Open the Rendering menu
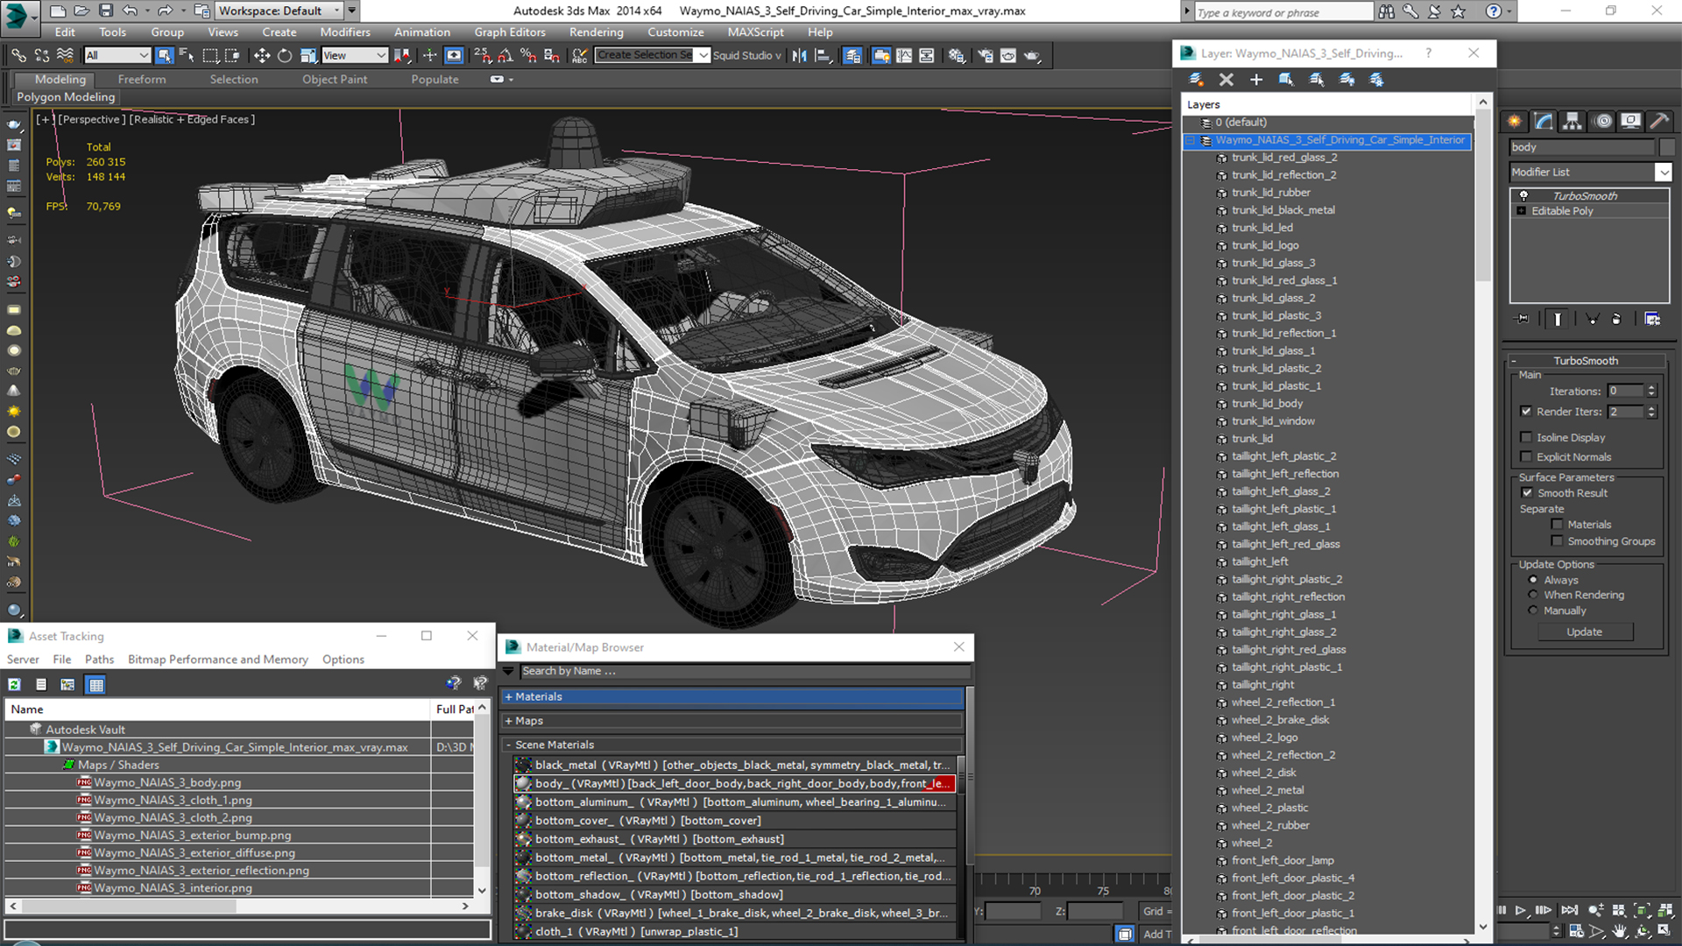This screenshot has width=1682, height=946. [x=596, y=32]
